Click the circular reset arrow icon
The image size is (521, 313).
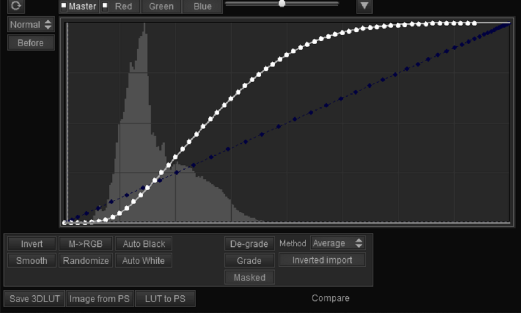point(16,6)
